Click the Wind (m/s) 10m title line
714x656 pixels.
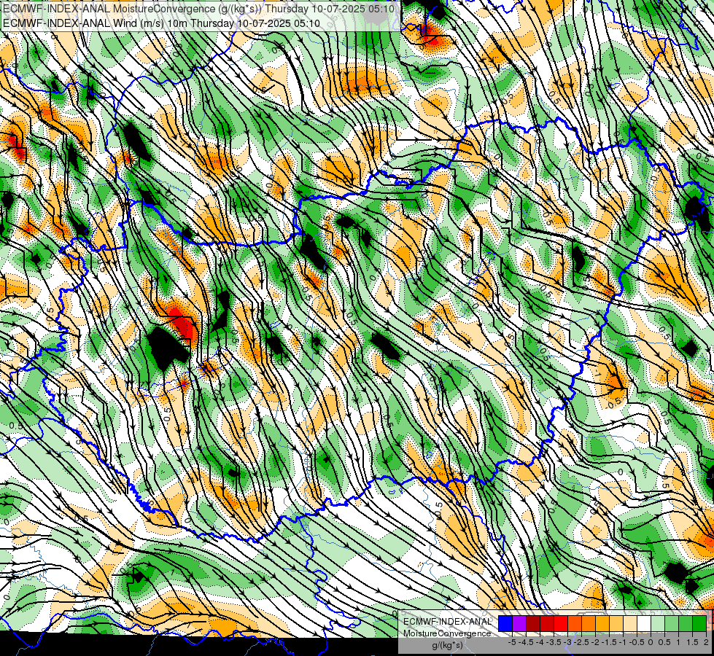[x=161, y=23]
